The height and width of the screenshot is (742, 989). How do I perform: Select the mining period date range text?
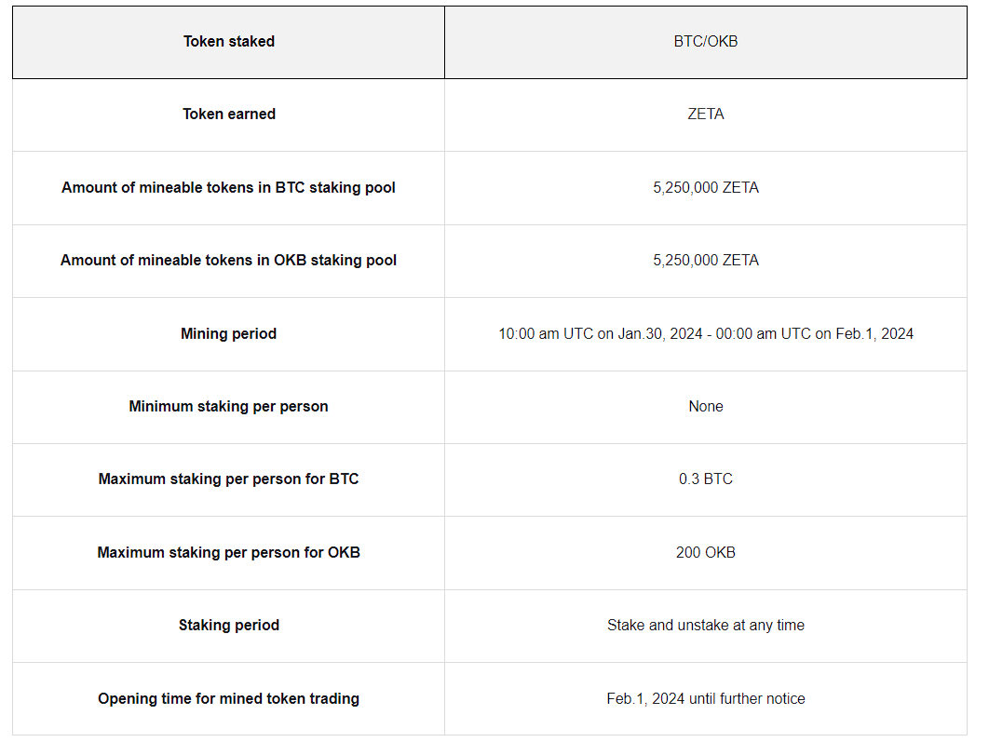705,333
